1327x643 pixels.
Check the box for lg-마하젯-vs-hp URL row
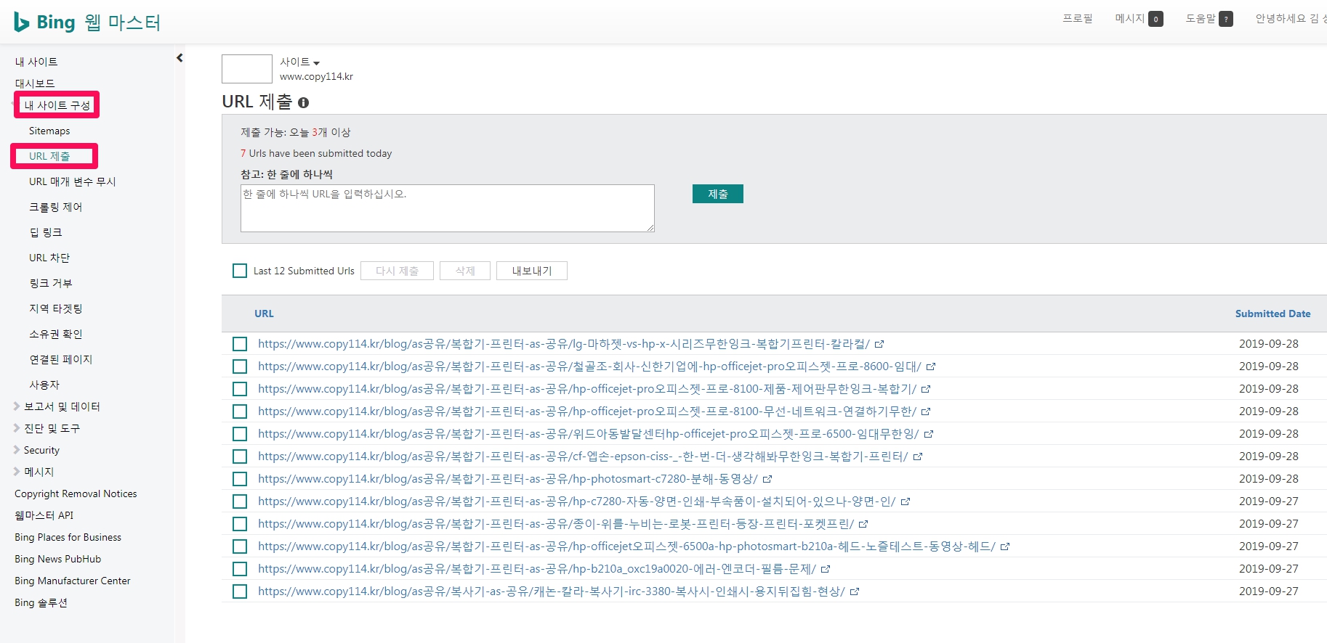coord(240,344)
